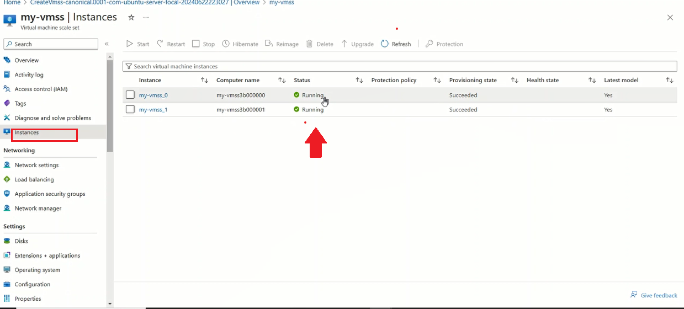The image size is (684, 309).
Task: Click the Reimage toolbar icon
Action: point(269,44)
